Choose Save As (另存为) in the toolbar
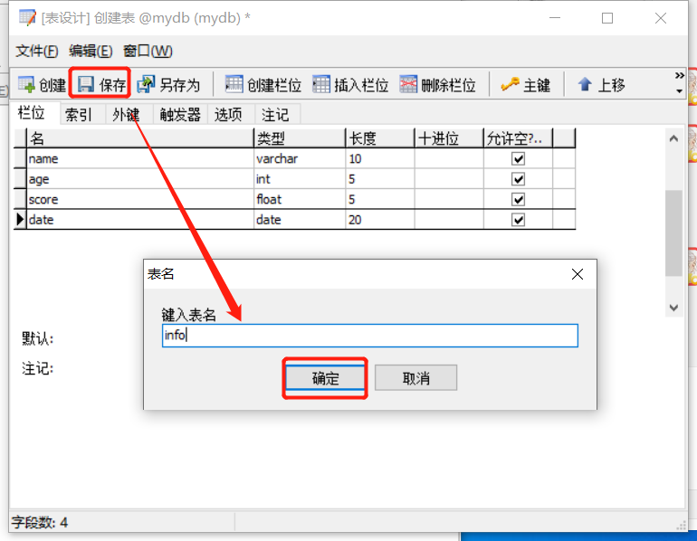This screenshot has height=541, width=697. (168, 84)
